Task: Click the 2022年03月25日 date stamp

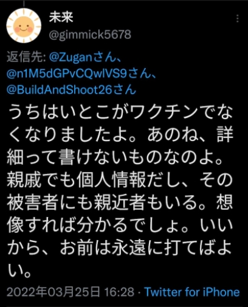Action: point(53,292)
